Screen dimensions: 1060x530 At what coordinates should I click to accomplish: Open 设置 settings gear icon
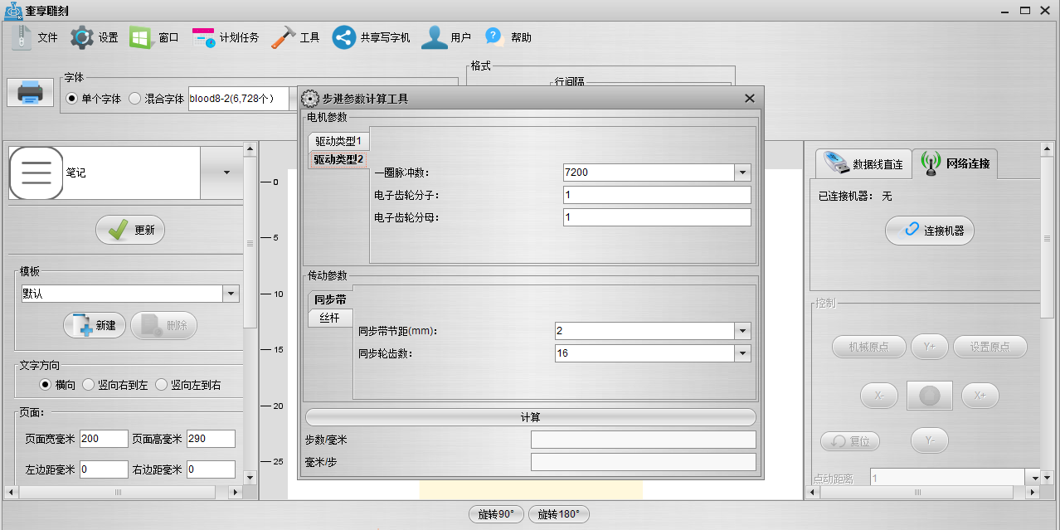[82, 37]
